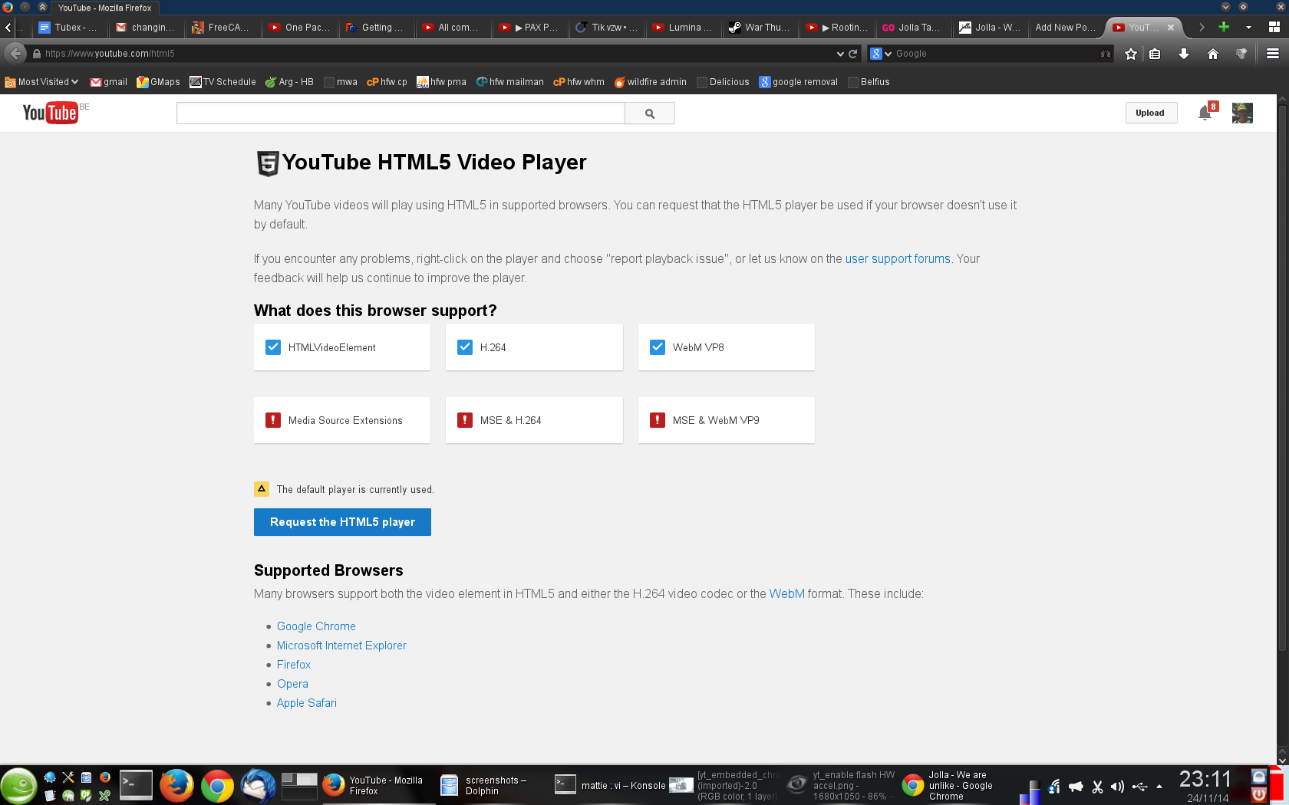Open the WebM format link
1289x805 pixels.
(787, 594)
